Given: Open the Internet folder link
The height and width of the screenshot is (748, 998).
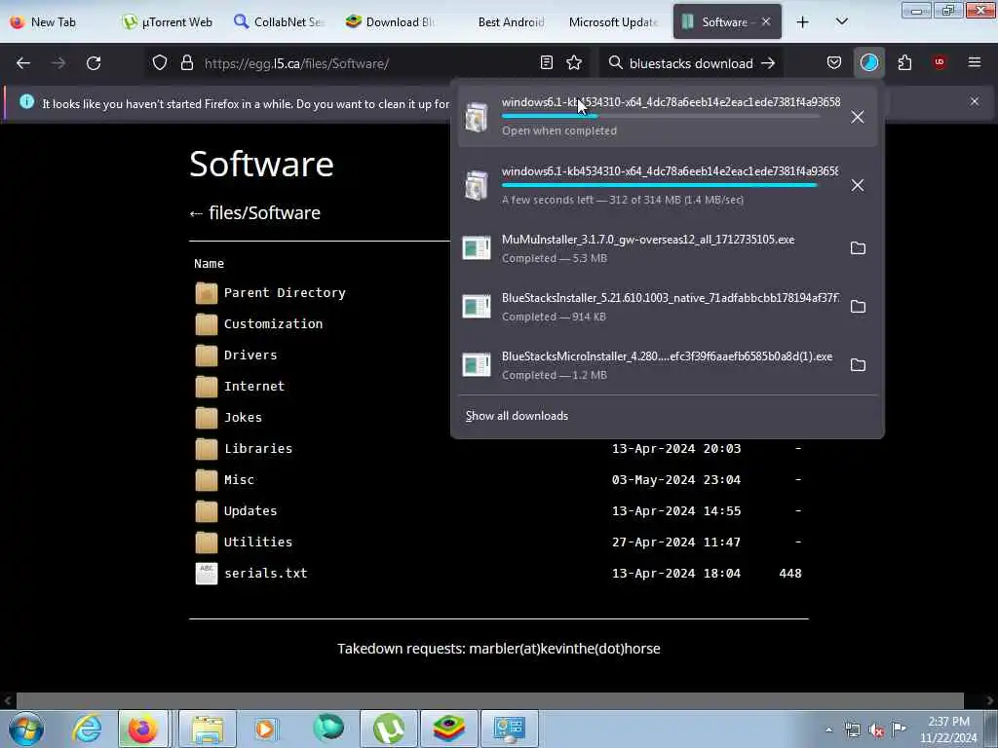Looking at the screenshot, I should point(254,387).
